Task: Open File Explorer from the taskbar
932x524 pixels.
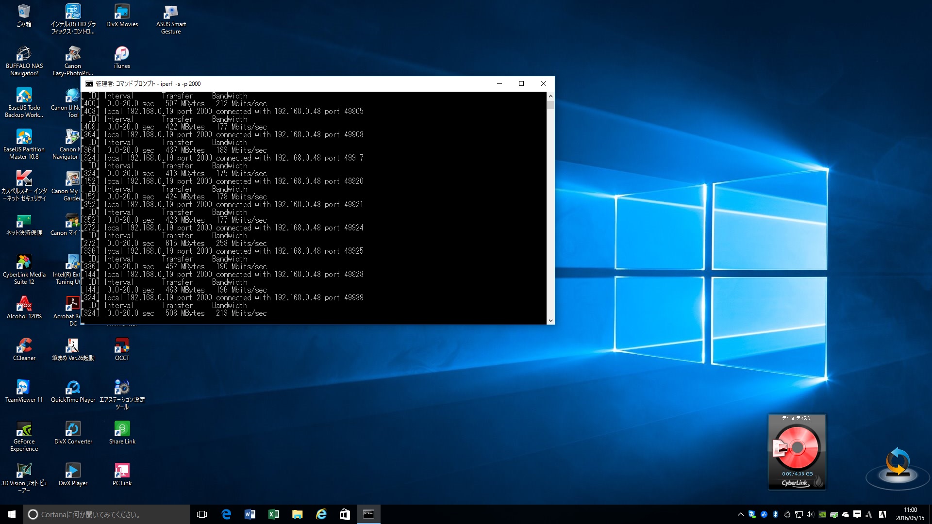Action: 298,514
